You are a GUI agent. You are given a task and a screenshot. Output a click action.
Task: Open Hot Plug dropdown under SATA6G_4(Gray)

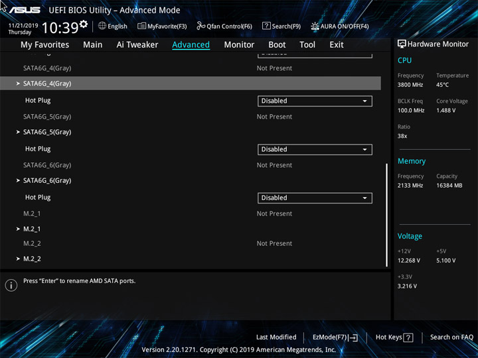point(315,101)
